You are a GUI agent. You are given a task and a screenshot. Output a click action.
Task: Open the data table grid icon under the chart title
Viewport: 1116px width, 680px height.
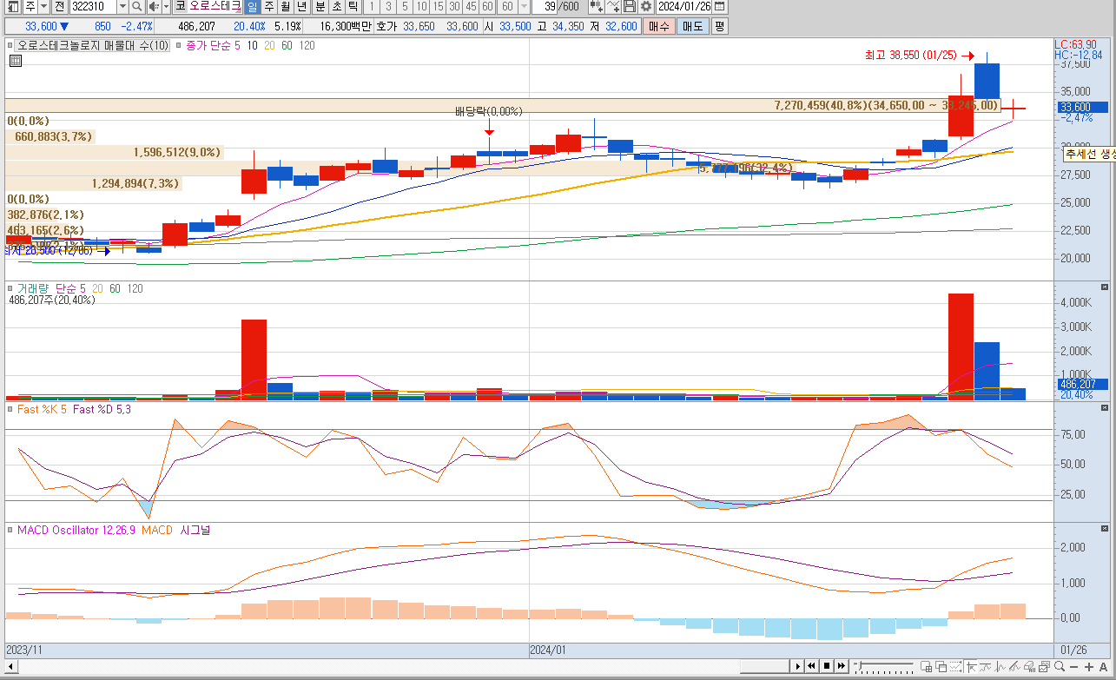pos(16,61)
